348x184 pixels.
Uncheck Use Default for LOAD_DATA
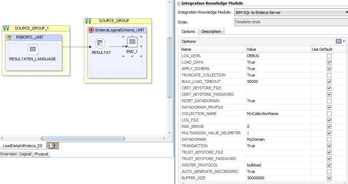(329, 62)
